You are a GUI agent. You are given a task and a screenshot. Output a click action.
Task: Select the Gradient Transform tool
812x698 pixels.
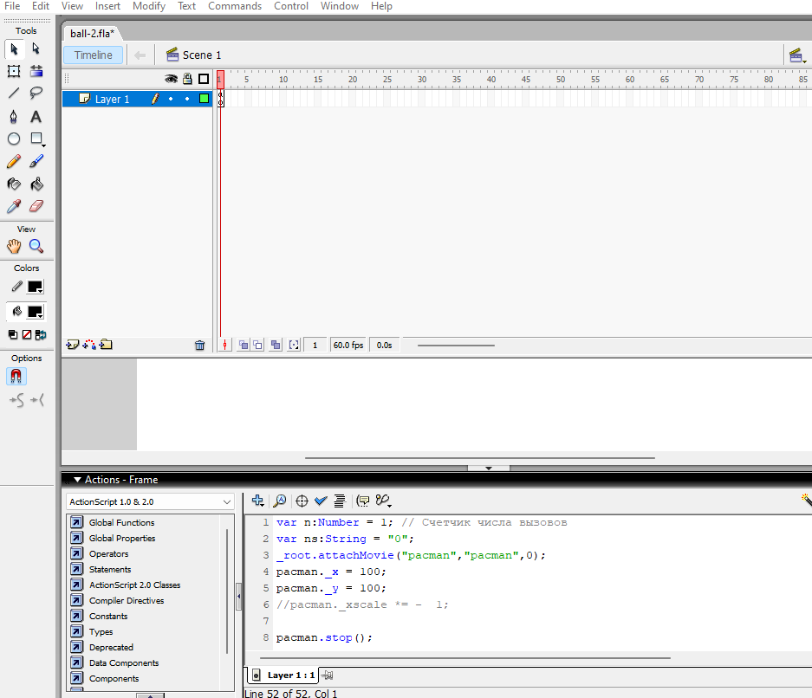pyautogui.click(x=36, y=71)
